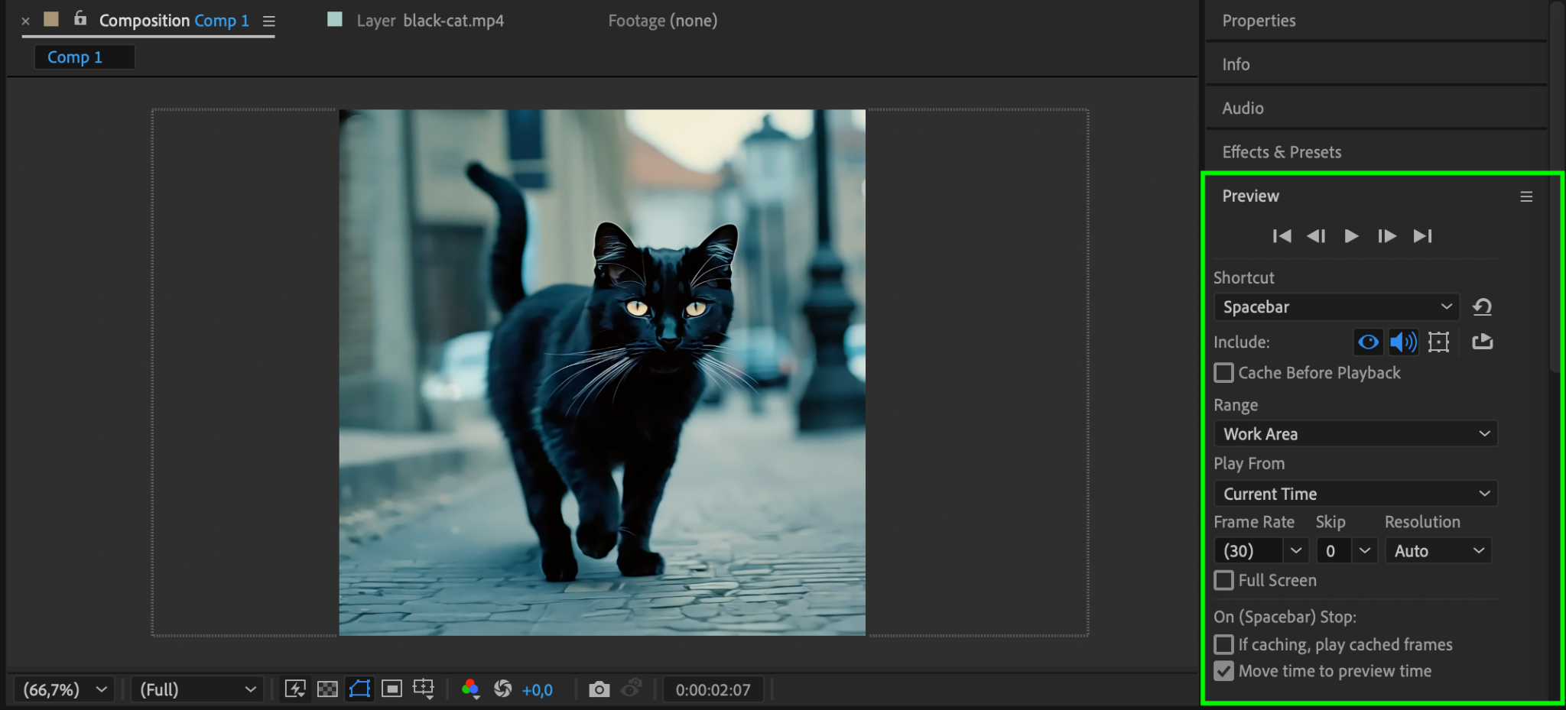Check the Full Screen option

(x=1224, y=581)
